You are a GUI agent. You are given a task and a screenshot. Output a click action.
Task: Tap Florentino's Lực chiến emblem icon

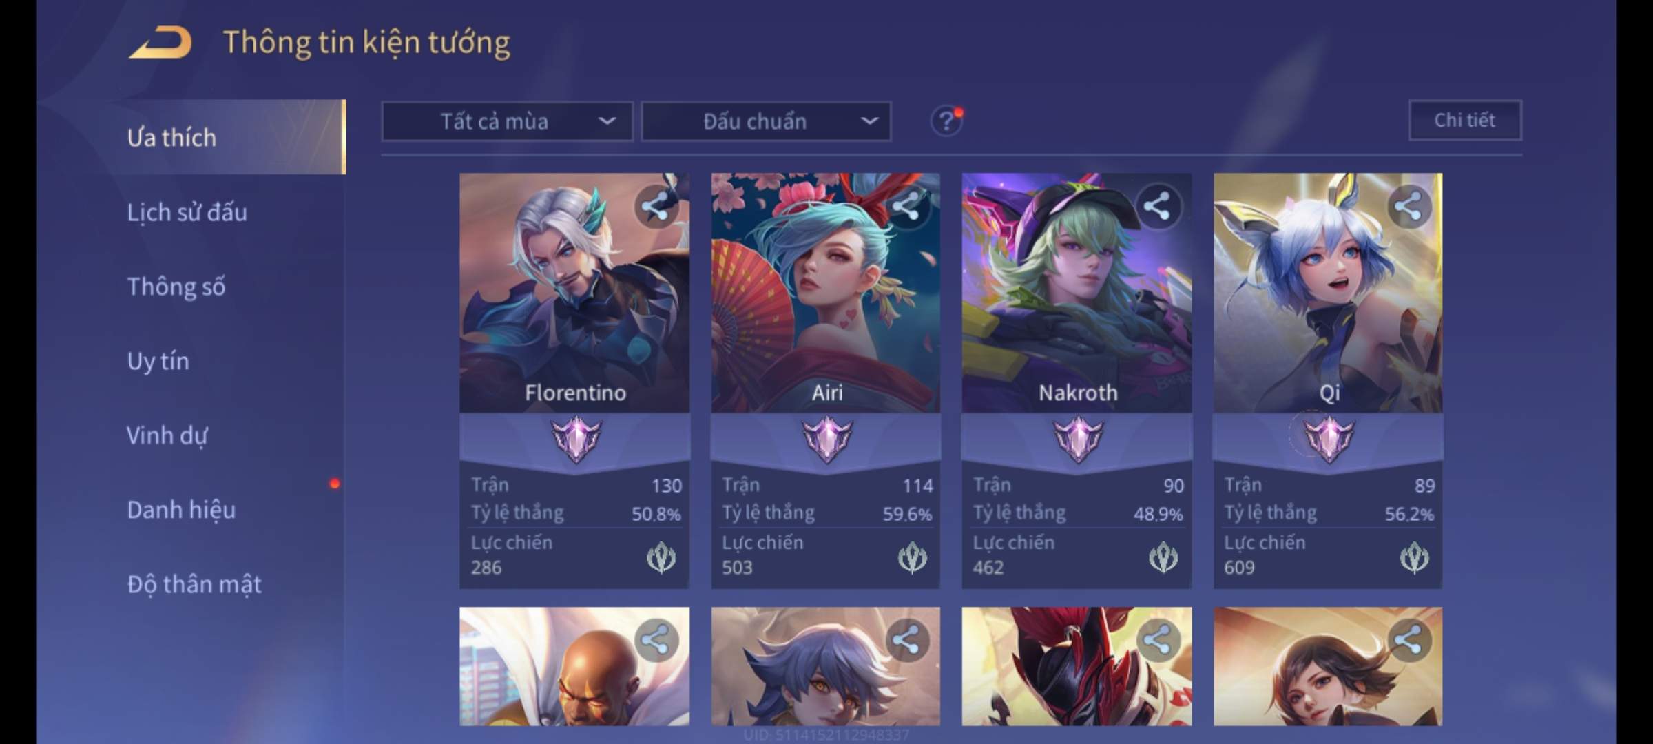[661, 557]
